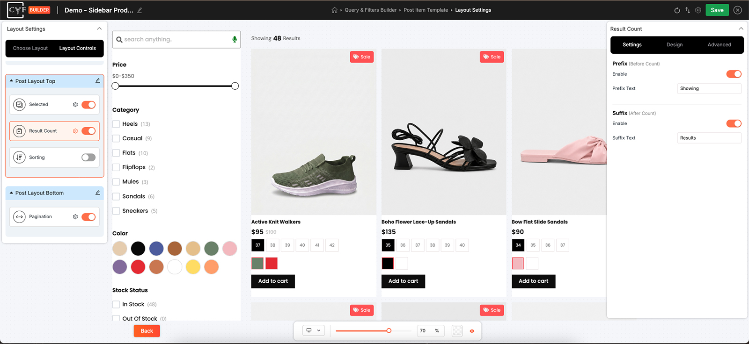Collapse the Result Count panel chevron
Screen dimensions: 749x344
(x=741, y=29)
